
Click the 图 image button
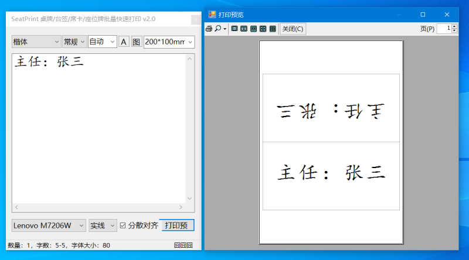click(137, 42)
